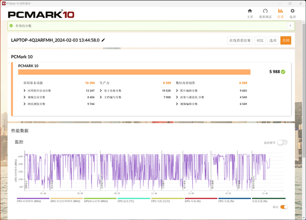Click 在线查看结果 view online button
The height and width of the screenshot is (220, 306).
[240, 40]
